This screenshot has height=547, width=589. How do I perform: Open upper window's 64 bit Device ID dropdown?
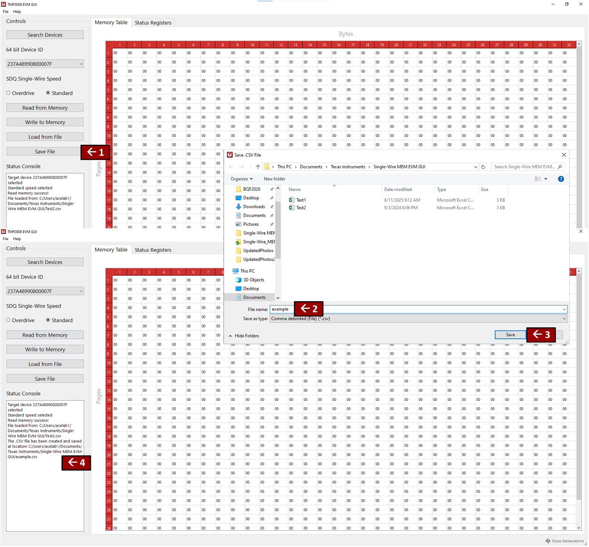pyautogui.click(x=45, y=64)
